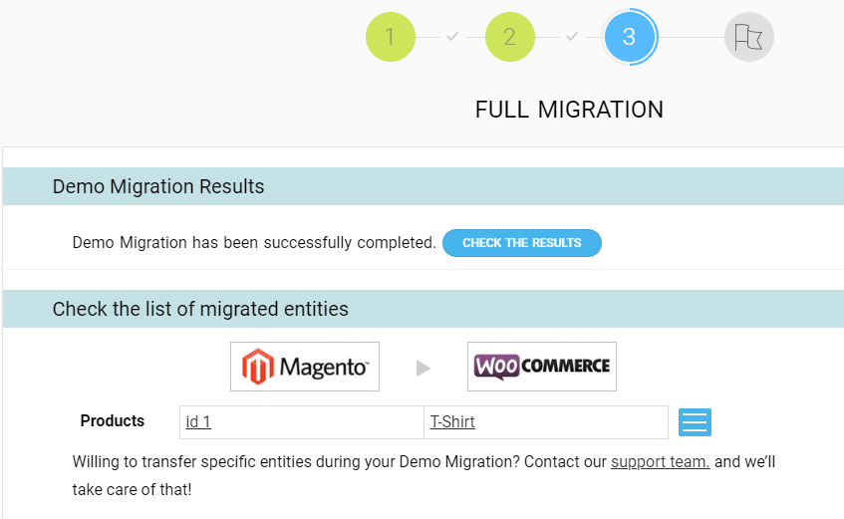Click checkmark between steps 1 and 2

451,37
